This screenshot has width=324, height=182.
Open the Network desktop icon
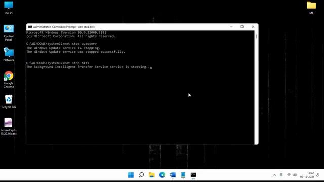coord(9,54)
